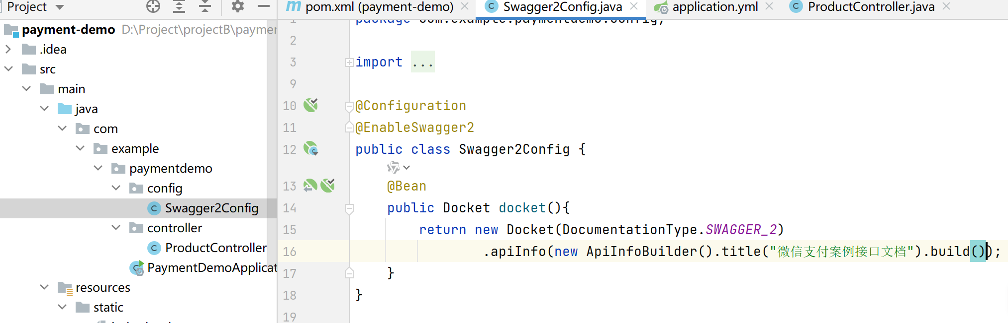Click the Chinese title string literal
The height and width of the screenshot is (323, 1008).
pos(842,252)
